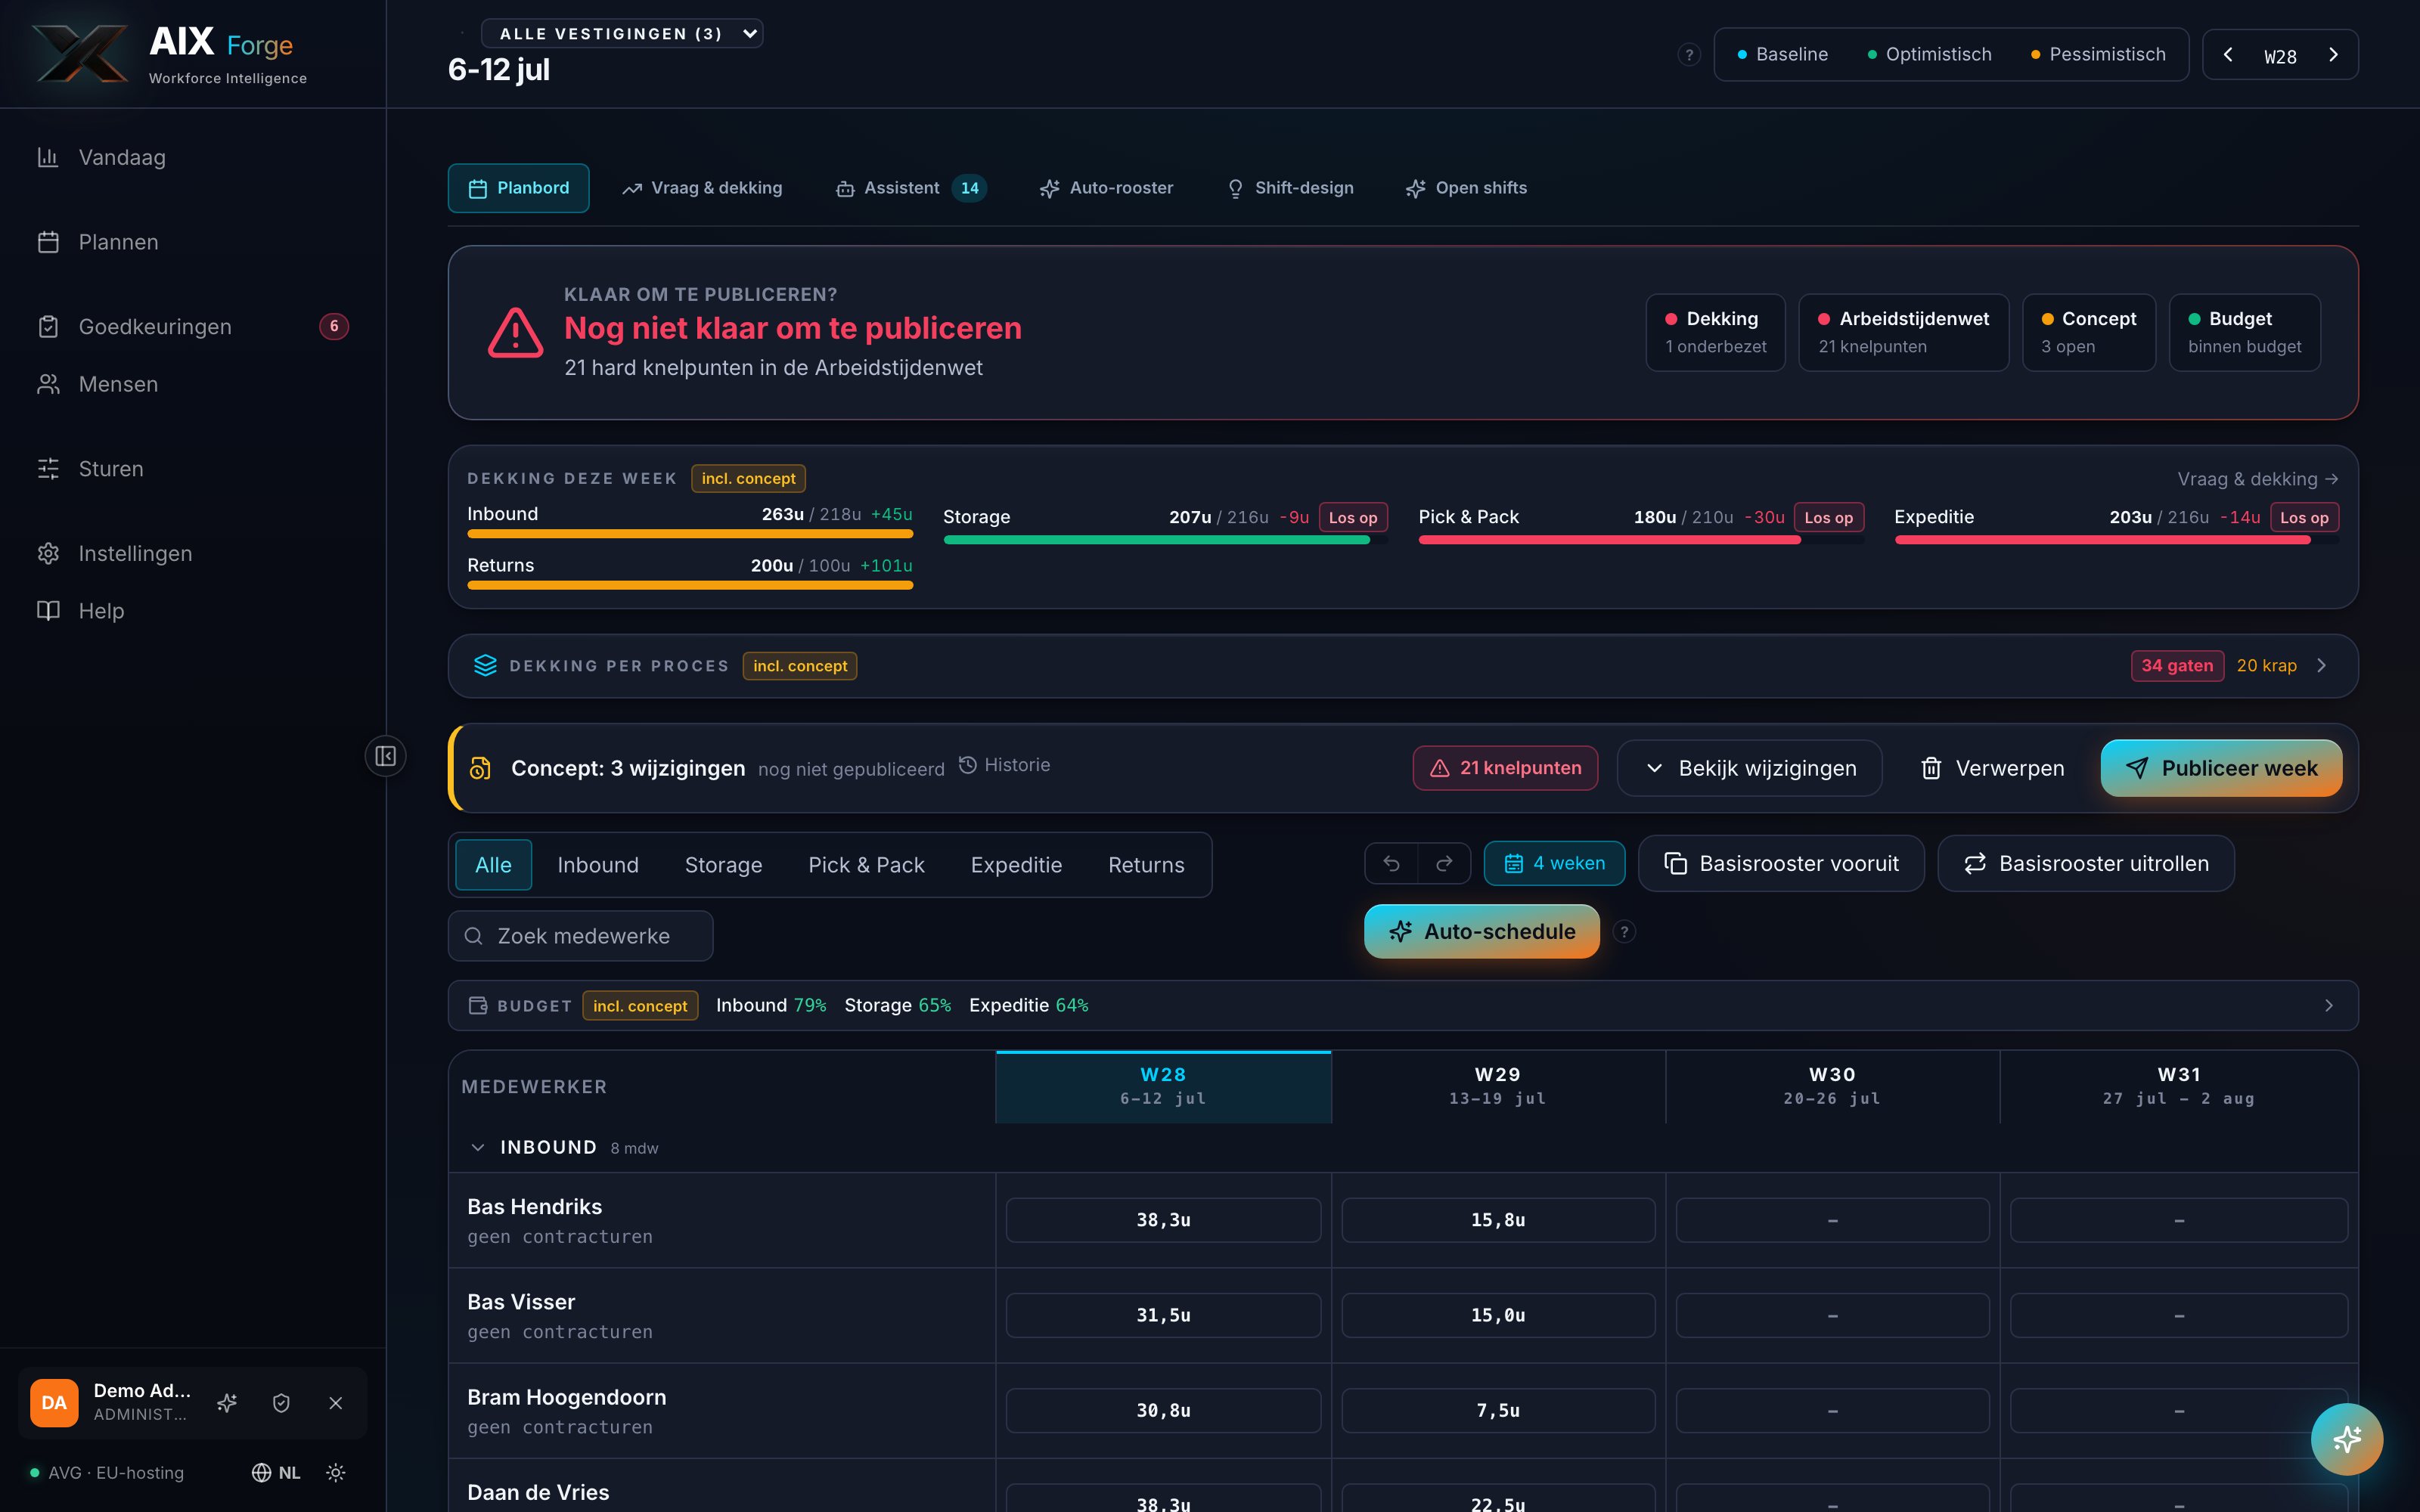Click the undo arrow icon

tap(1391, 863)
